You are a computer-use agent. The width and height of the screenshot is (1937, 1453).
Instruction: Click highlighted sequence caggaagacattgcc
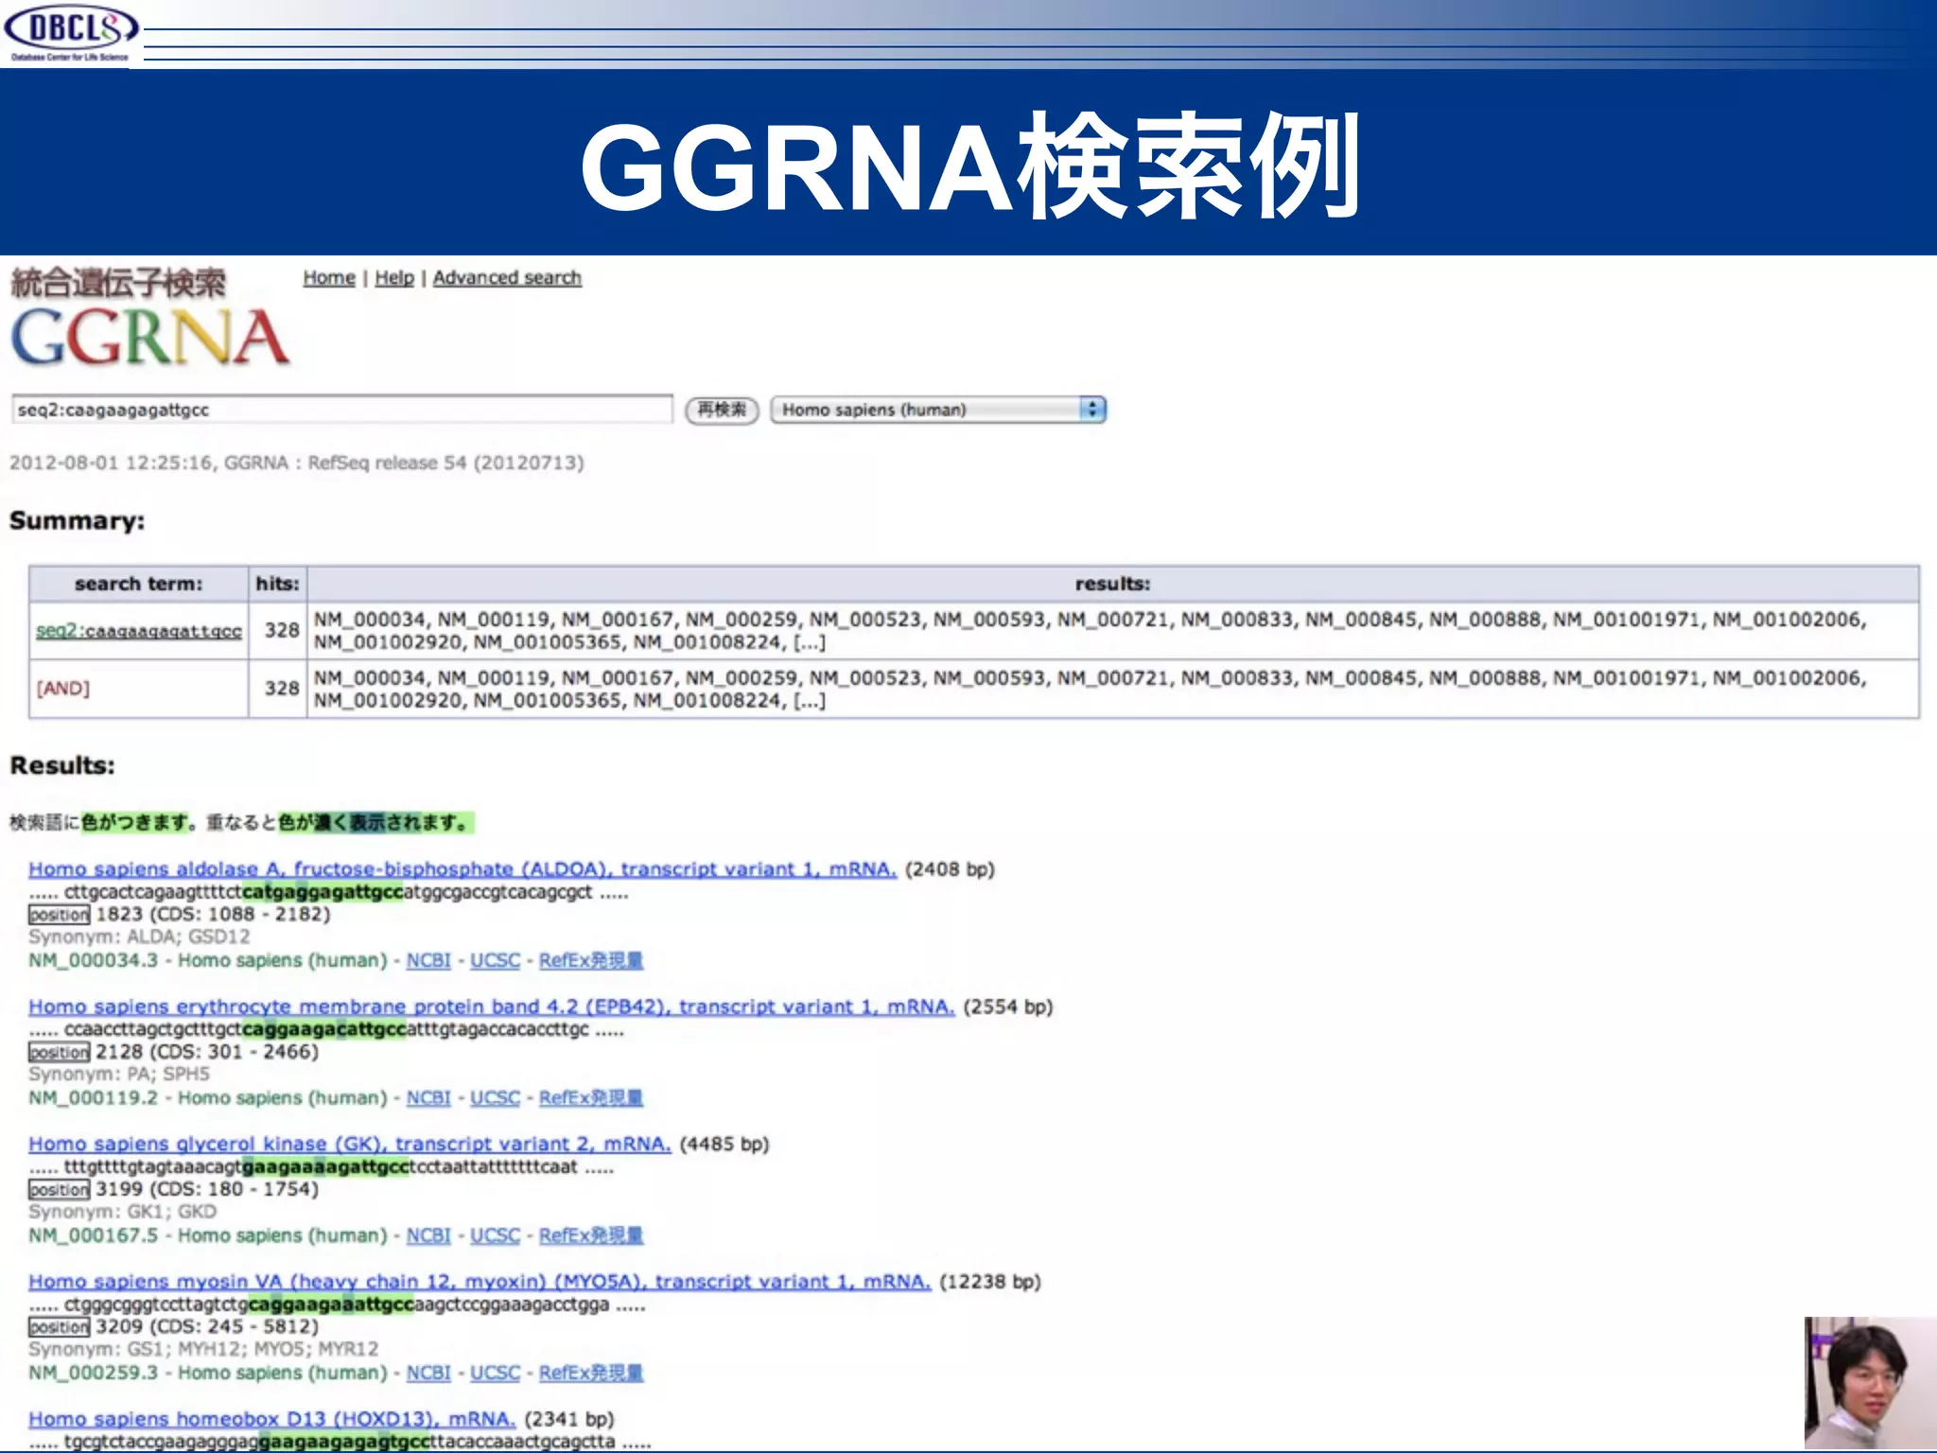pyautogui.click(x=324, y=1029)
